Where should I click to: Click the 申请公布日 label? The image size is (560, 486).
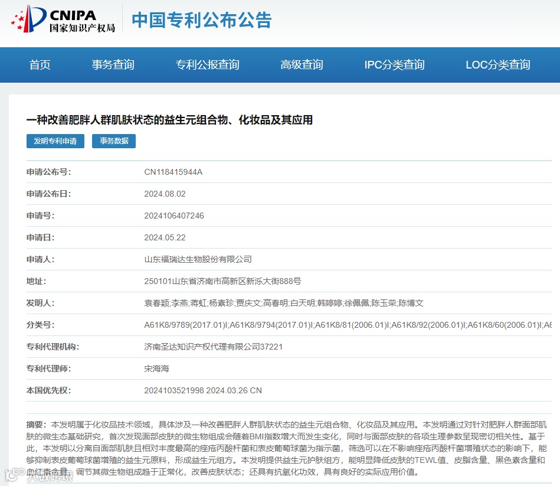(x=48, y=194)
